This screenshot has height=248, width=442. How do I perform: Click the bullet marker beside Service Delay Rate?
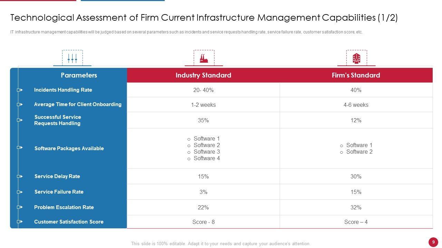[20, 176]
